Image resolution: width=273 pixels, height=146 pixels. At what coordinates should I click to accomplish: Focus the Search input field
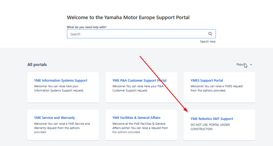pos(141,34)
